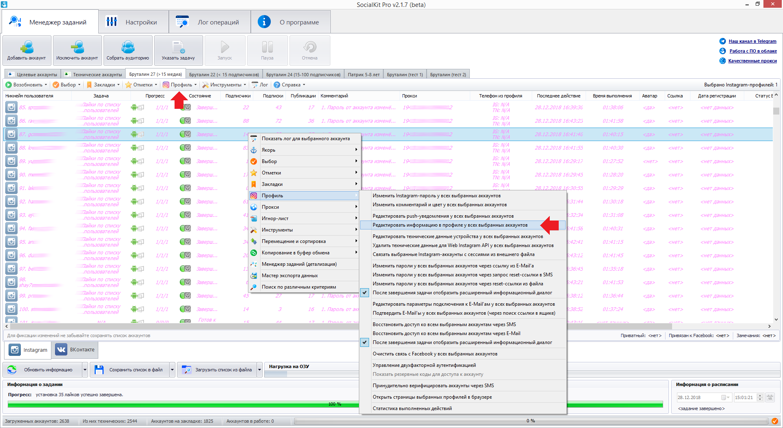
Task: Increment the schedule time spinner
Action: coord(760,395)
